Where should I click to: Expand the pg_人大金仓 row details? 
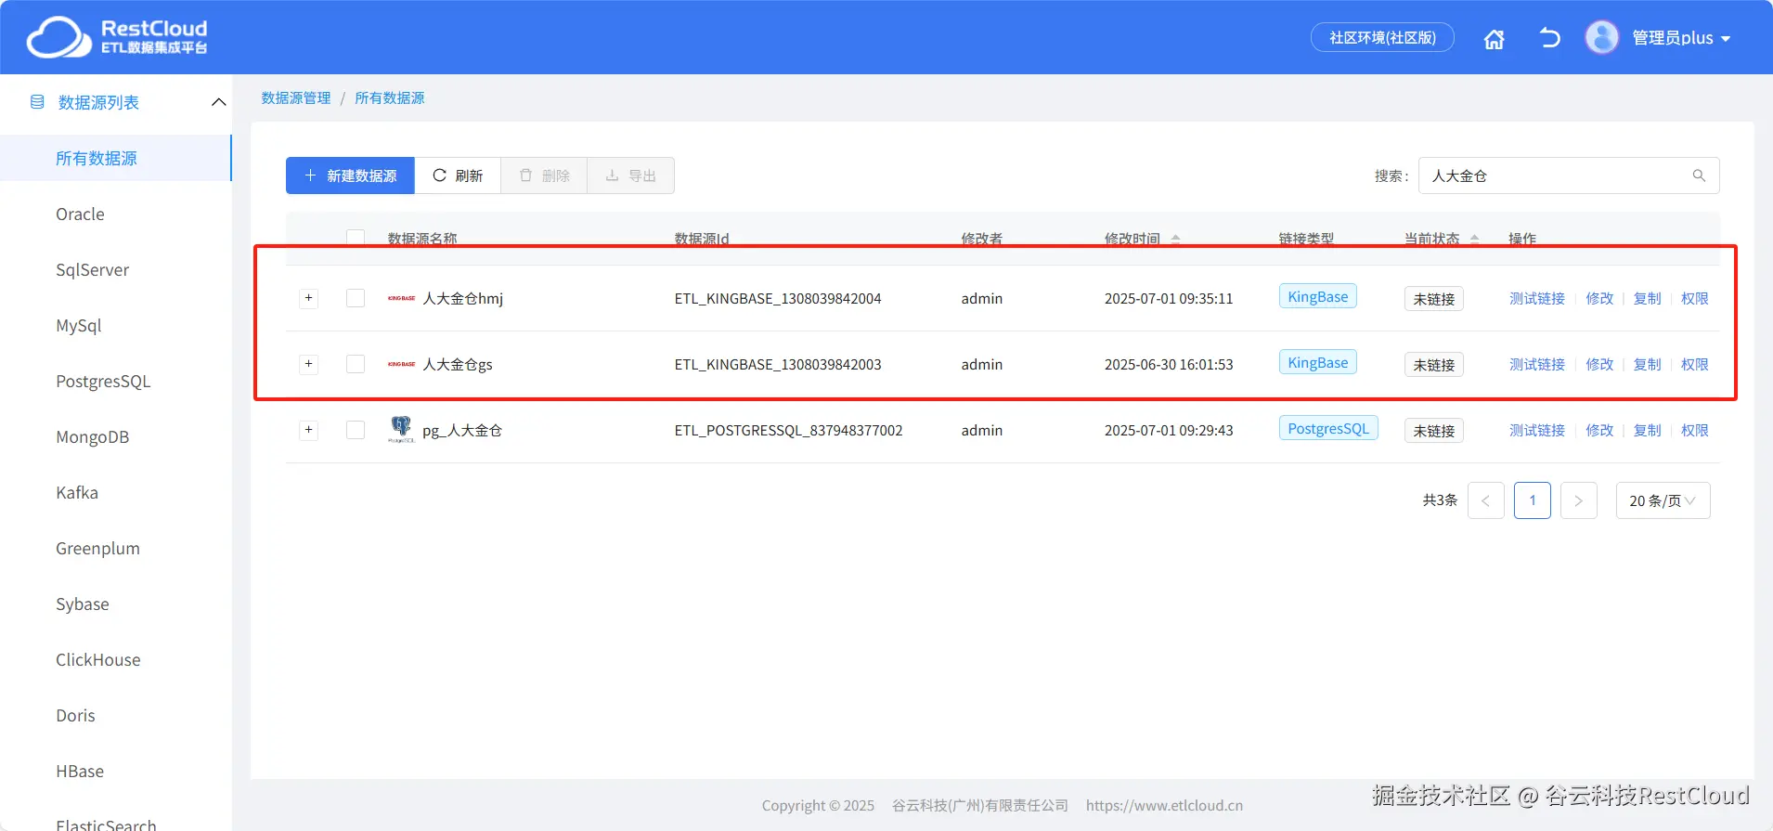pyautogui.click(x=309, y=430)
